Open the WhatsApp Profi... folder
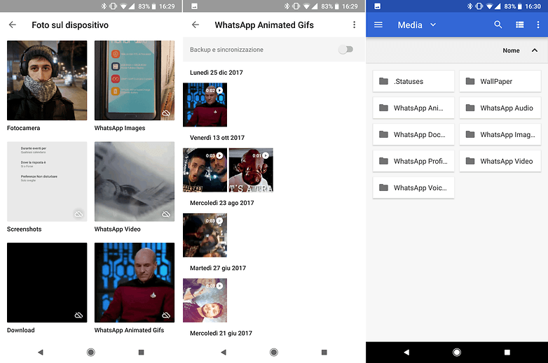The image size is (548, 363). 413,161
